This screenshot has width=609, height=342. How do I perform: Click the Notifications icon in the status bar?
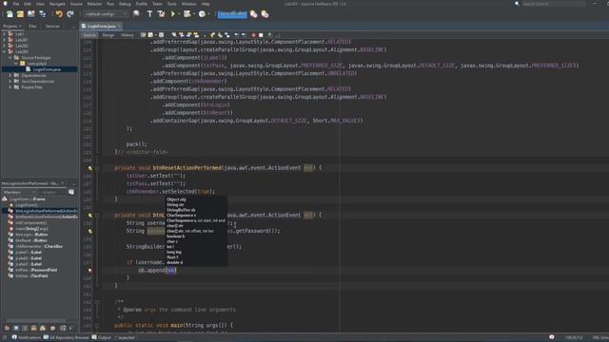coord(14,337)
